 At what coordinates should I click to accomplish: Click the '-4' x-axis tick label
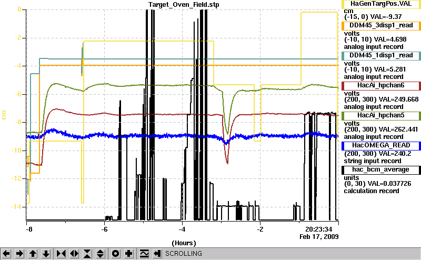pos(182,229)
